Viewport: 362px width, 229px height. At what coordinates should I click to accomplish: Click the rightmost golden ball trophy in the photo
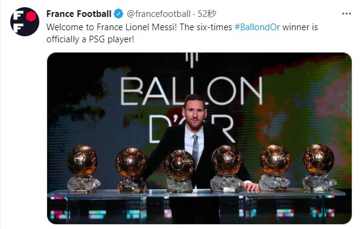tap(319, 167)
